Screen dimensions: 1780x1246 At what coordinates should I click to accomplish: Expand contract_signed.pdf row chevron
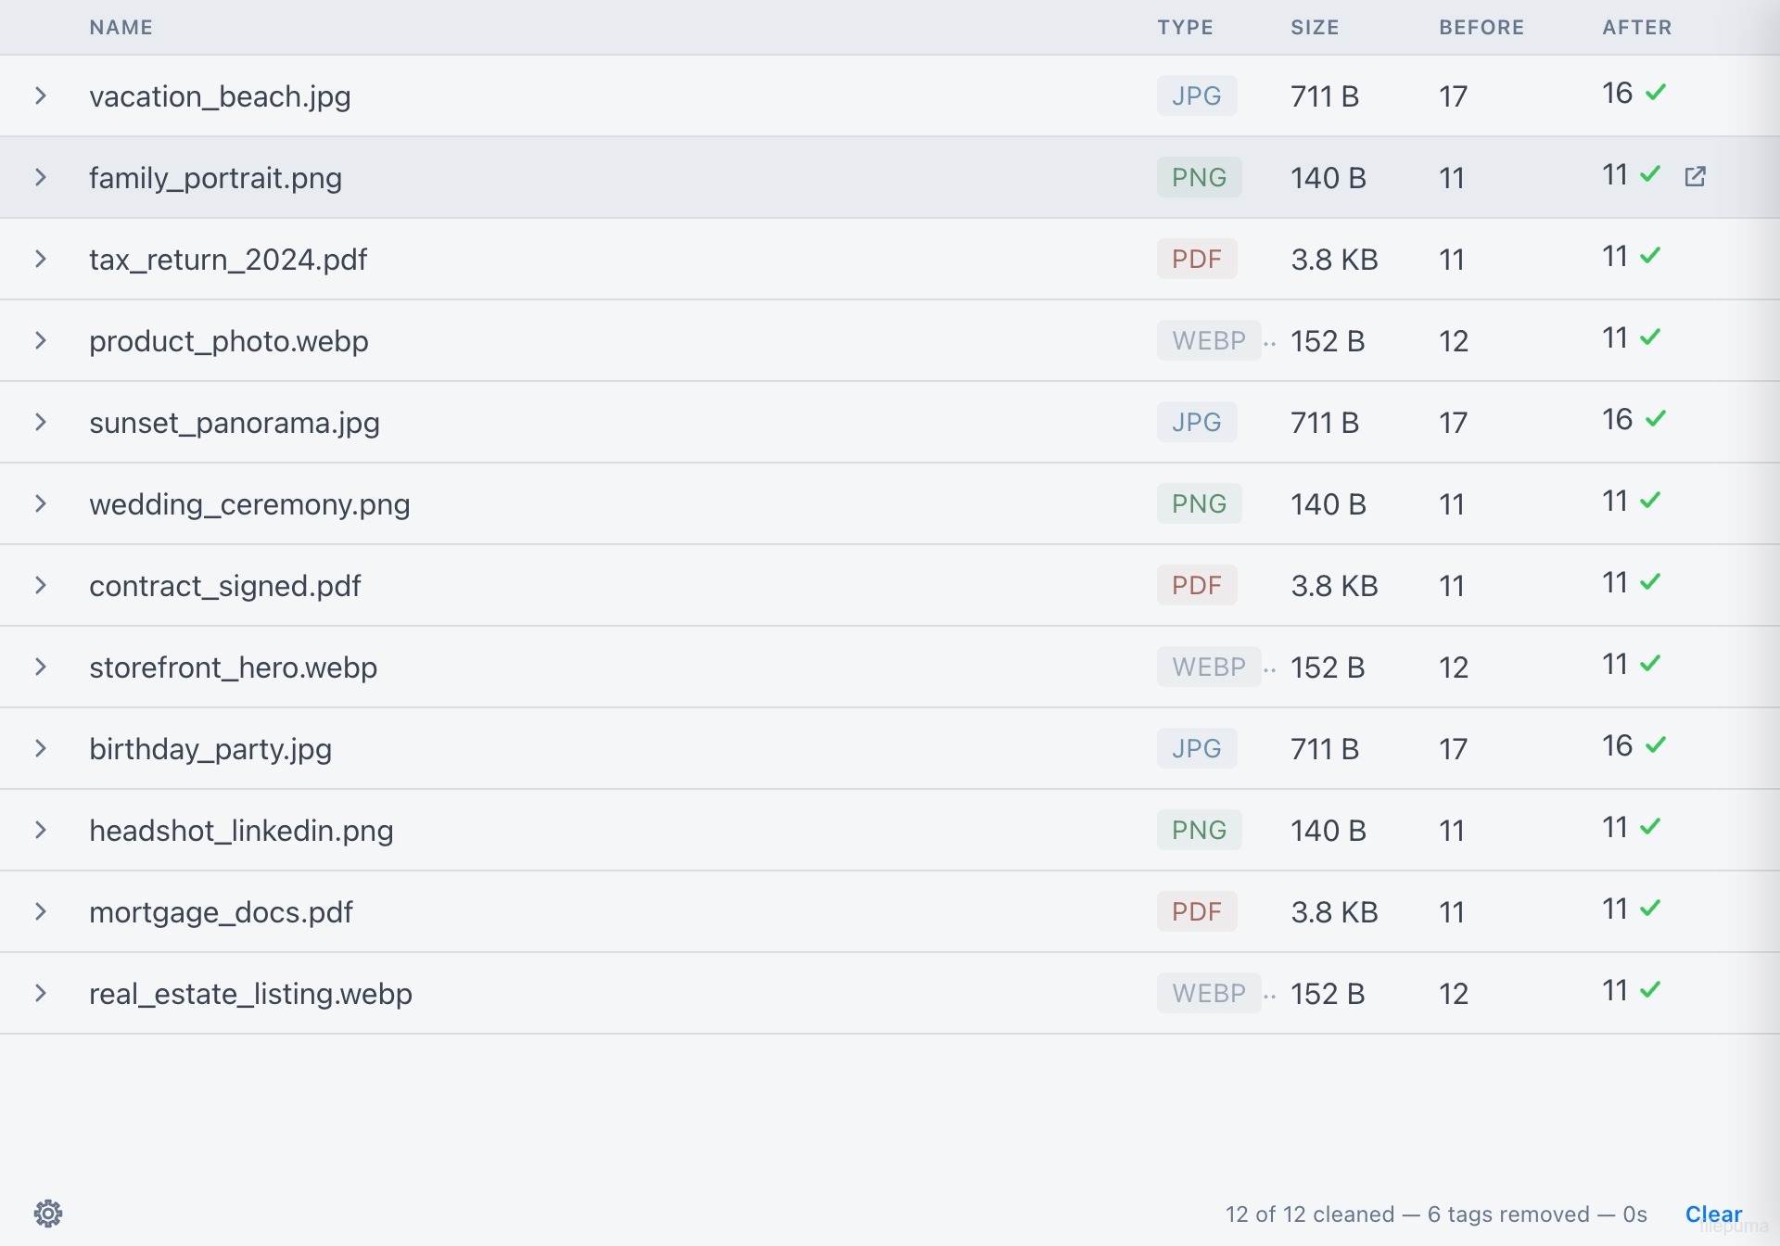pos(41,585)
